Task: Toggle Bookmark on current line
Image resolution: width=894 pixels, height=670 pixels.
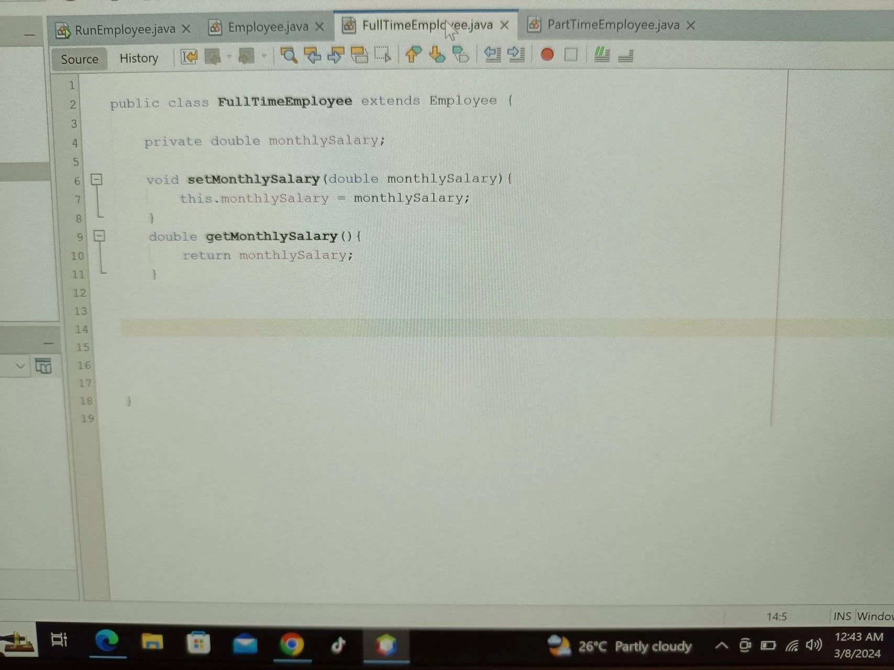Action: [x=460, y=54]
